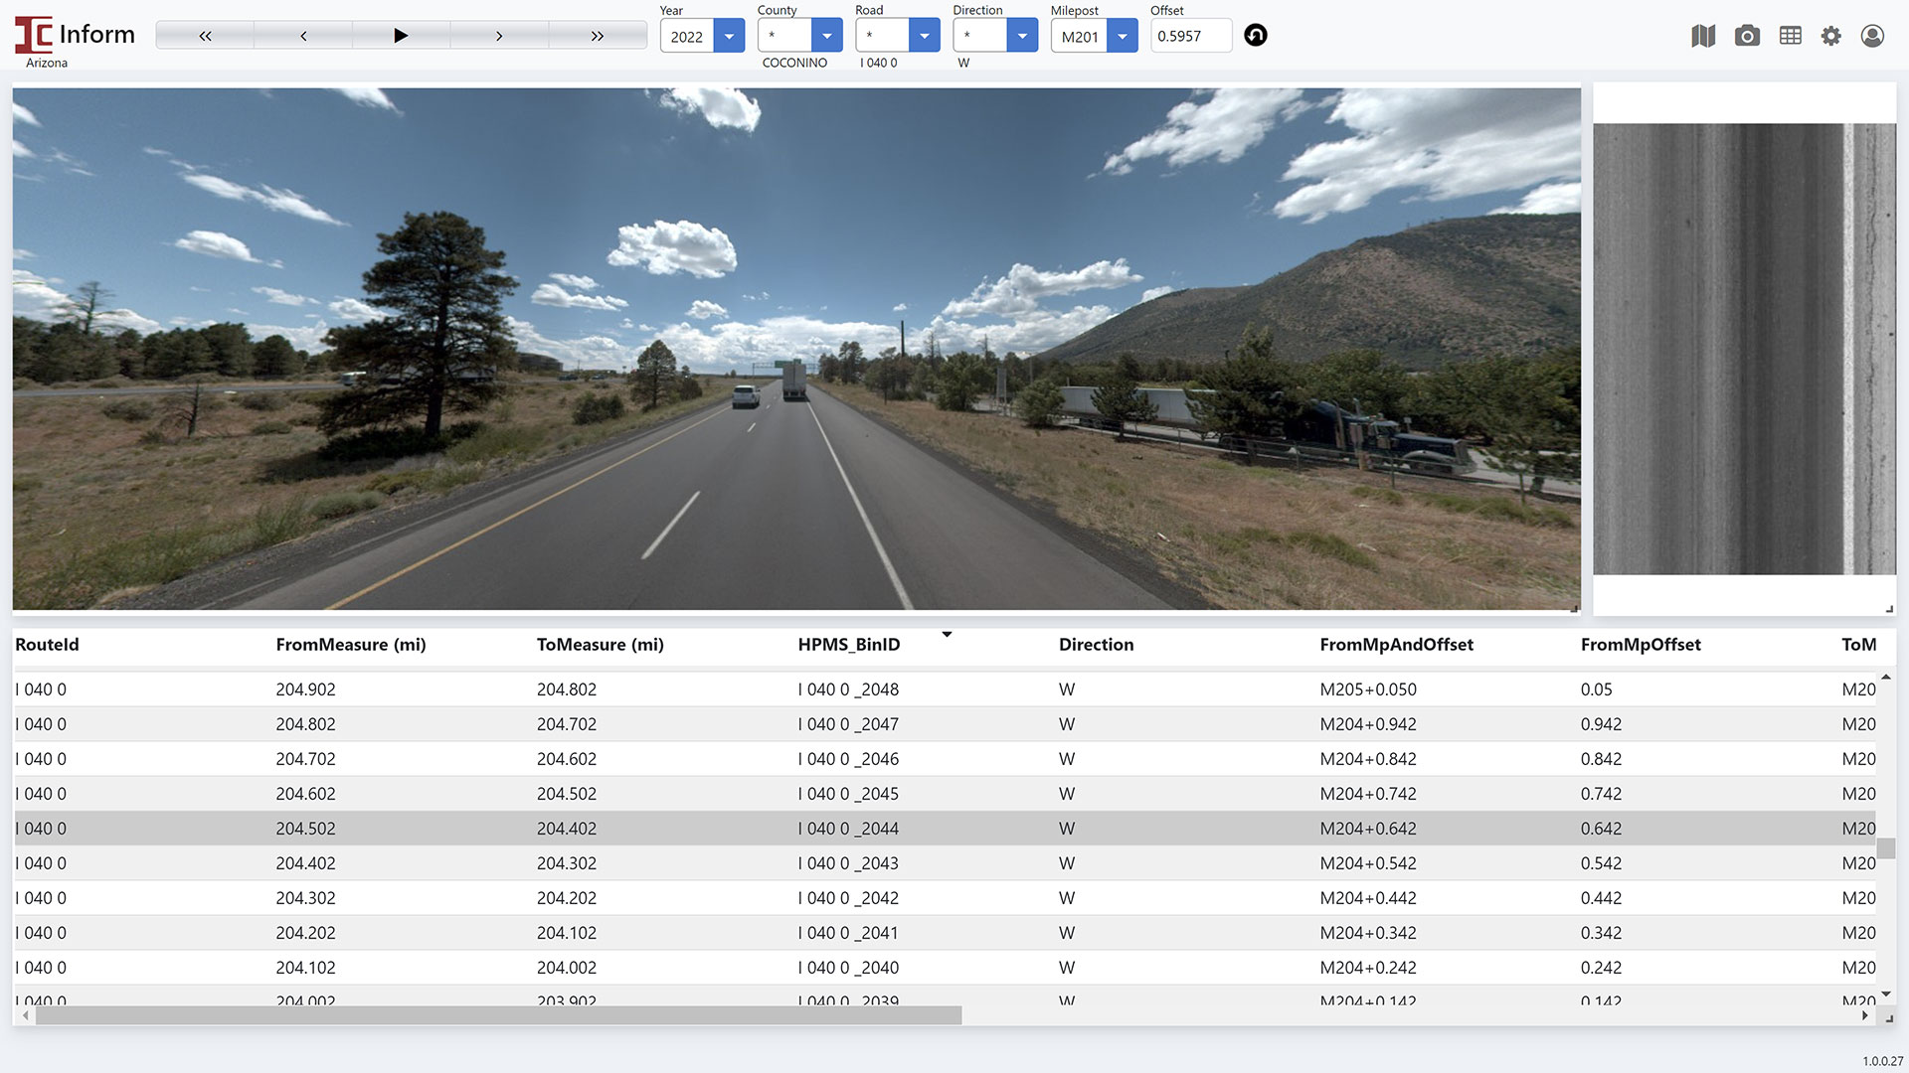The height and width of the screenshot is (1073, 1909).
Task: Open the Milepost M201 dropdown
Action: 1122,37
